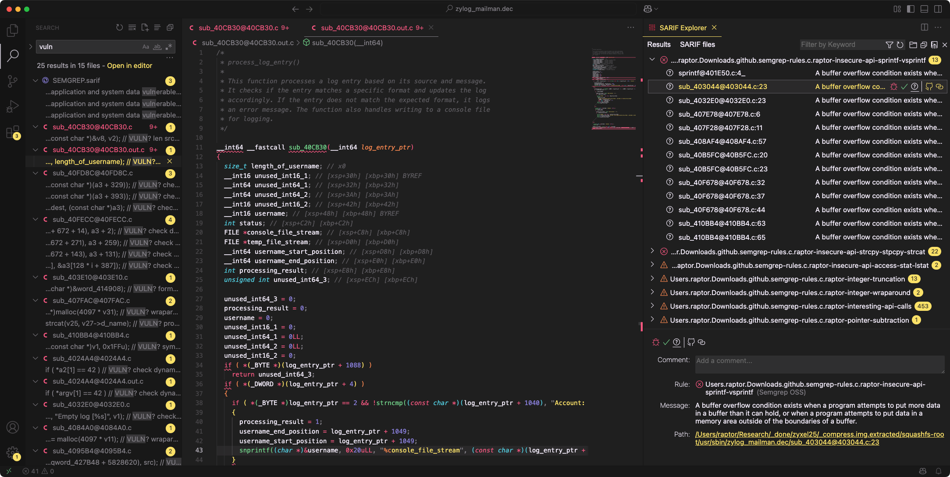Expand the raptor-integer-truncation rule group
This screenshot has height=477, width=950.
click(x=652, y=279)
